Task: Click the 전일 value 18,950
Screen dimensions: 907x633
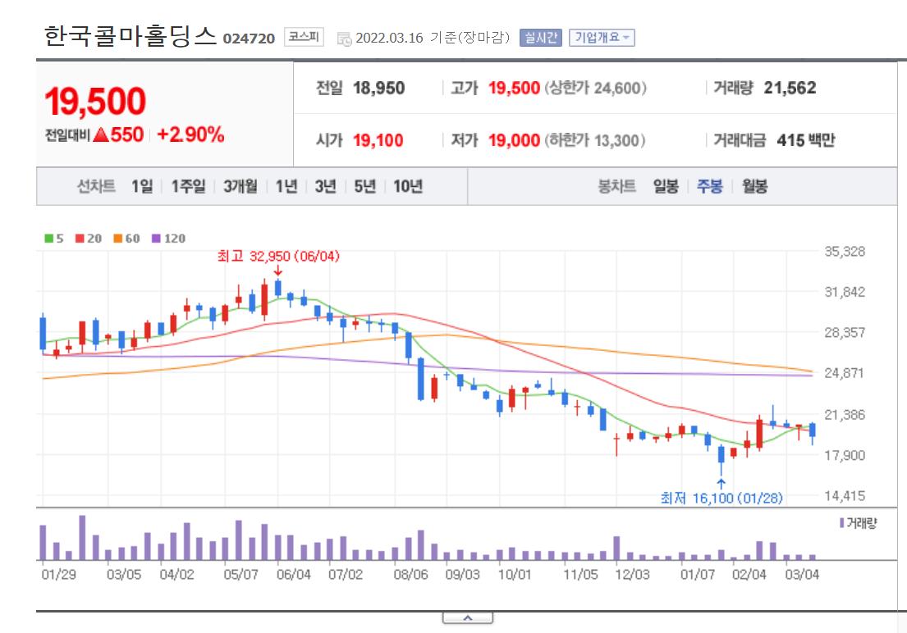Action: point(379,88)
